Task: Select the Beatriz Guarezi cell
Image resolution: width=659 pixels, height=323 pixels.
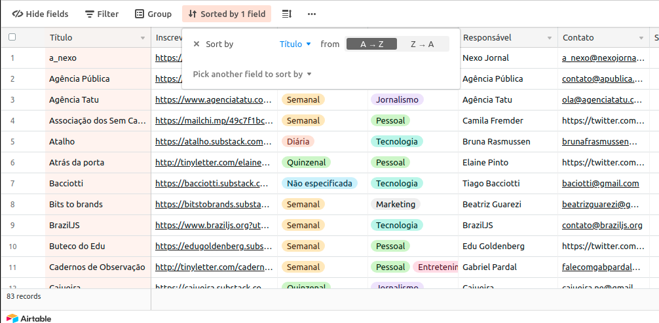Action: coord(508,204)
